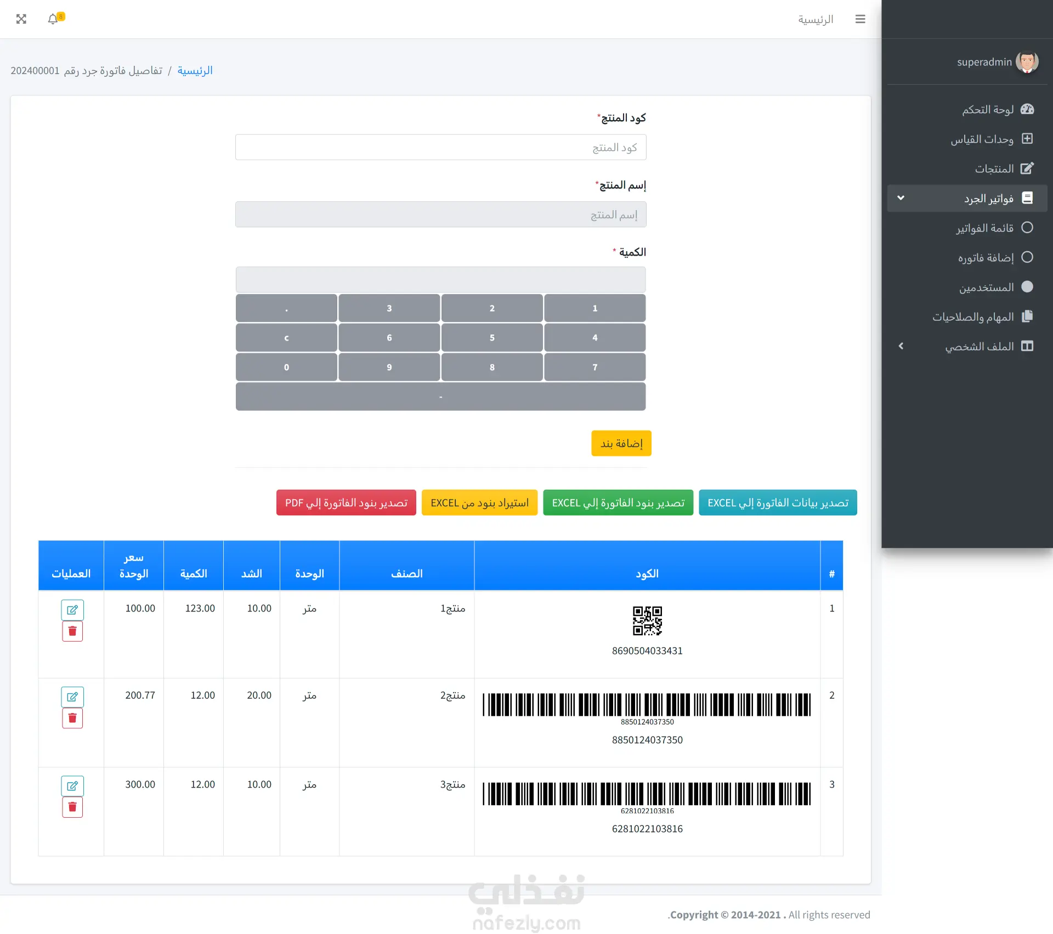Open the المنتجات menu item
Screen dimensions: 1053x934
(x=994, y=168)
